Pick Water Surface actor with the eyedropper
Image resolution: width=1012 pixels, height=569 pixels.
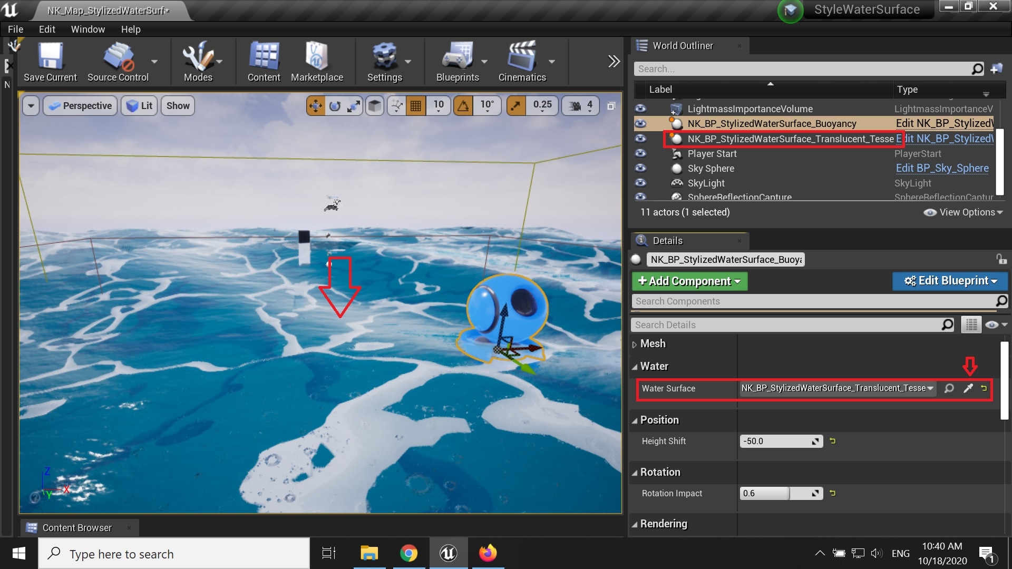coord(968,388)
